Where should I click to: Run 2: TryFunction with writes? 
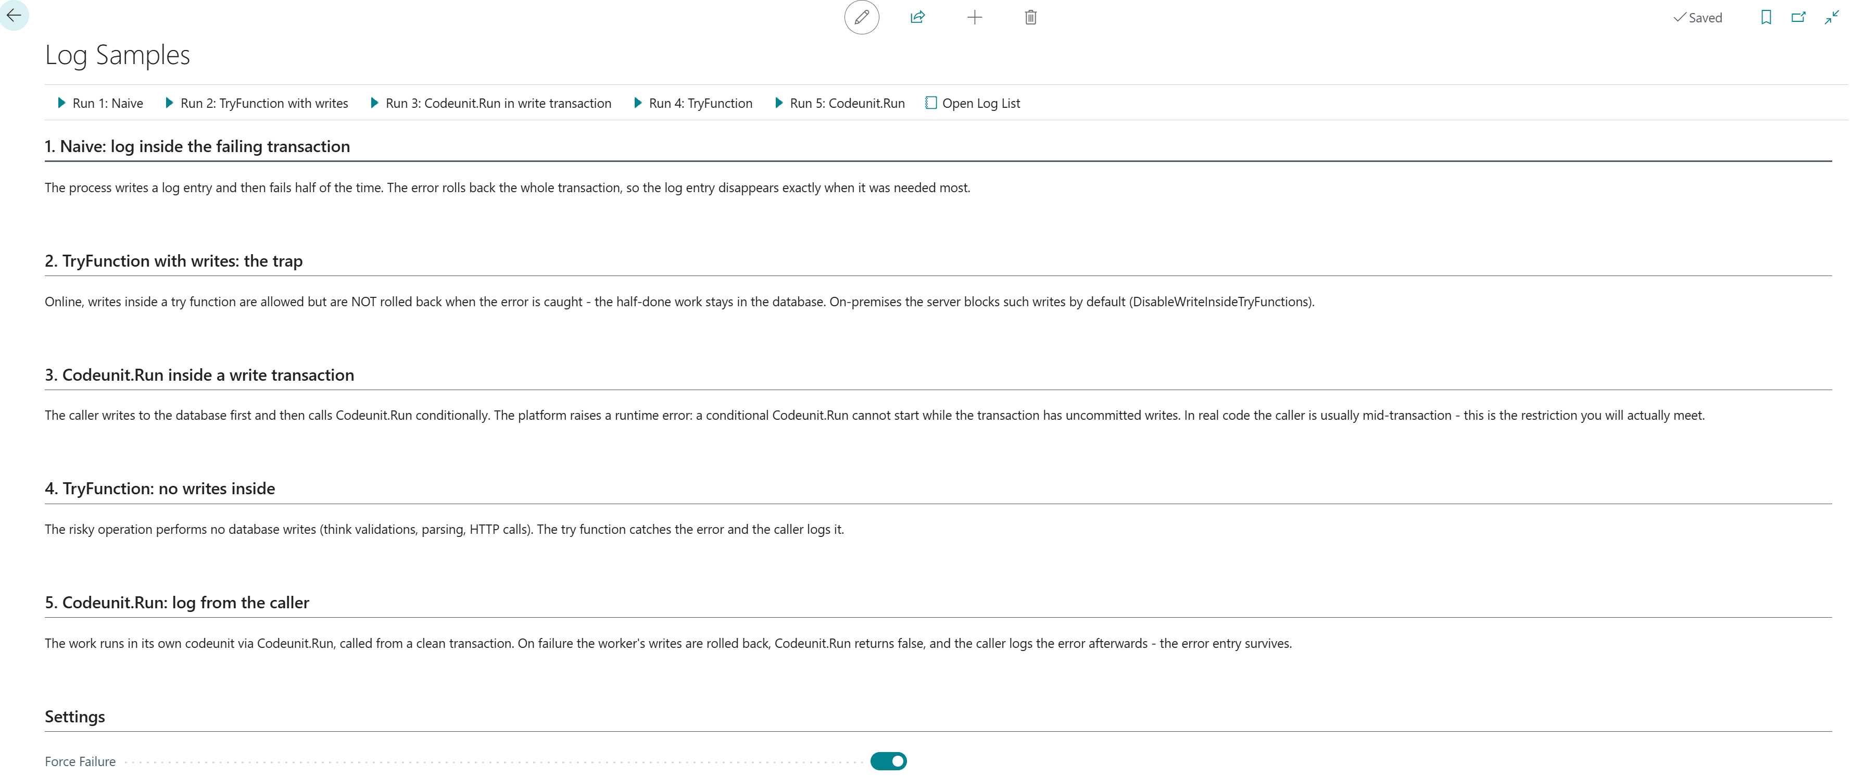click(x=256, y=103)
